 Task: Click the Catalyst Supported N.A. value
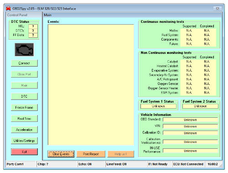[x=189, y=62]
